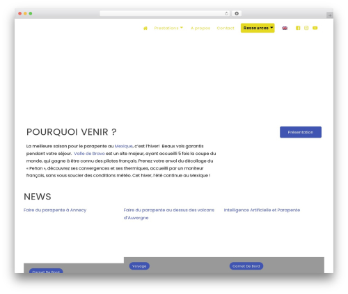Open article about volcans d'Auvergne
This screenshot has width=348, height=294.
point(169,214)
